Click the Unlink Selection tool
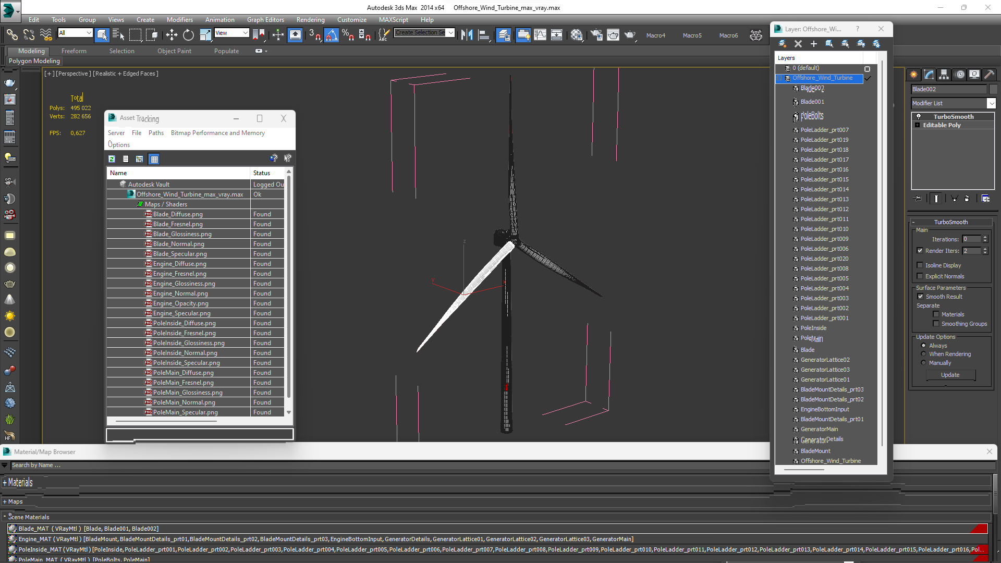Screen dimensions: 1001x563 click(29, 35)
